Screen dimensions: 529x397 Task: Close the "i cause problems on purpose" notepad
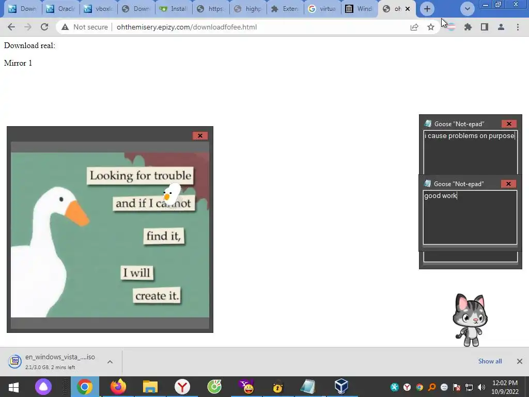click(509, 124)
